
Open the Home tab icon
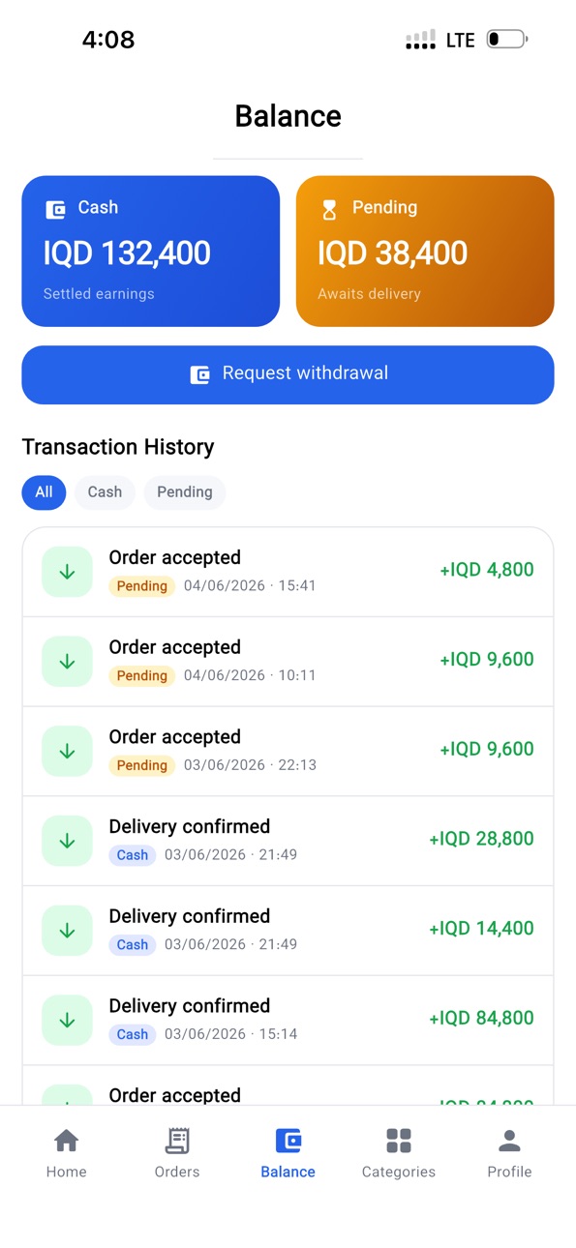coord(66,1141)
